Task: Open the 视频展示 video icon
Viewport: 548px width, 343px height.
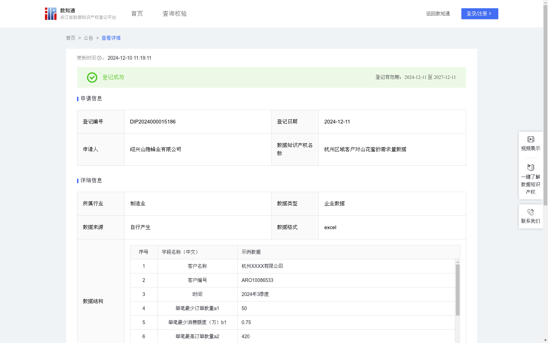Action: point(531,139)
